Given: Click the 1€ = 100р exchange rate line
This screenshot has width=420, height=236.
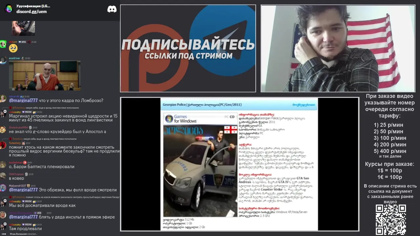Looking at the screenshot, I should click(x=390, y=177).
